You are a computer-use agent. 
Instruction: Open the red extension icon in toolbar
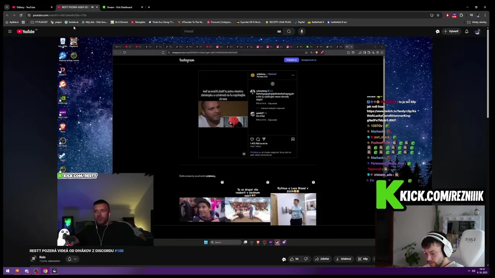pyautogui.click(x=447, y=15)
